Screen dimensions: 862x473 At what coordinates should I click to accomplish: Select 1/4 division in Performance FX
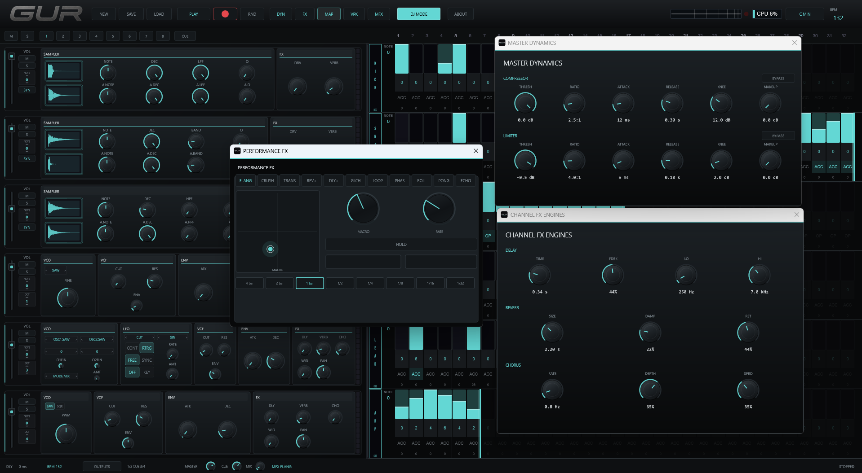(370, 283)
